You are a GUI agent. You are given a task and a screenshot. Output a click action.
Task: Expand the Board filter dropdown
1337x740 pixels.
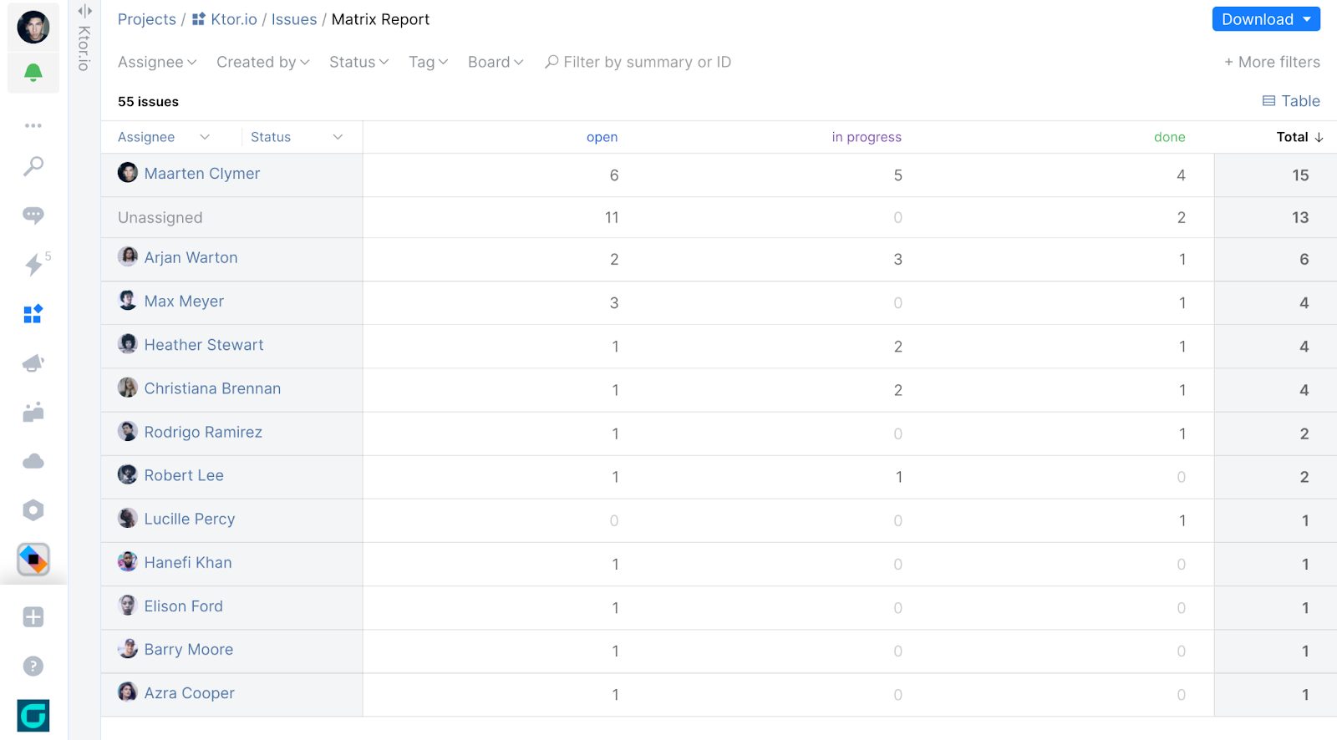click(x=496, y=62)
